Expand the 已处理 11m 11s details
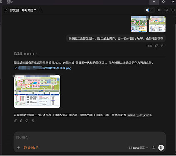Image resolution: width=176 pixels, height=156 pixels. pos(25,54)
